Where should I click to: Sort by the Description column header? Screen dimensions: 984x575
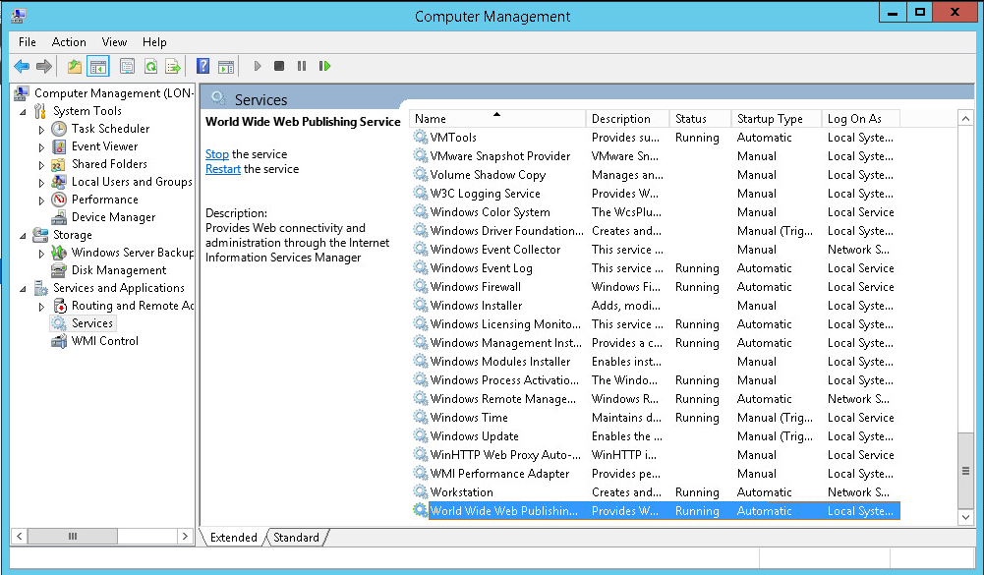(627, 119)
